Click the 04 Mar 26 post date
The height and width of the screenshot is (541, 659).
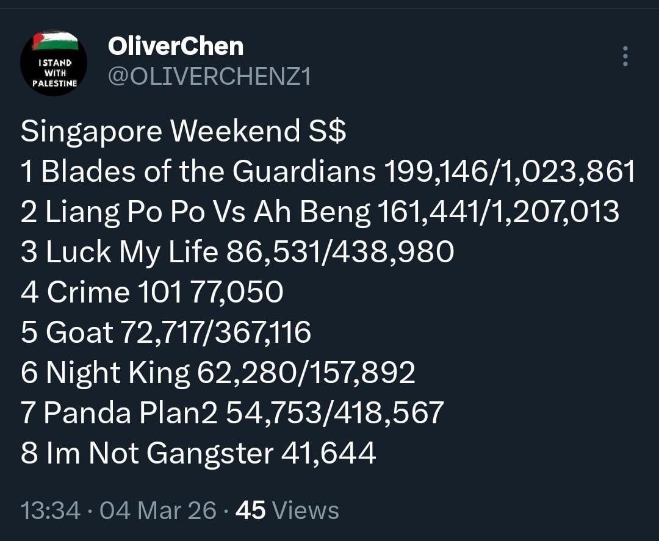pyautogui.click(x=157, y=511)
